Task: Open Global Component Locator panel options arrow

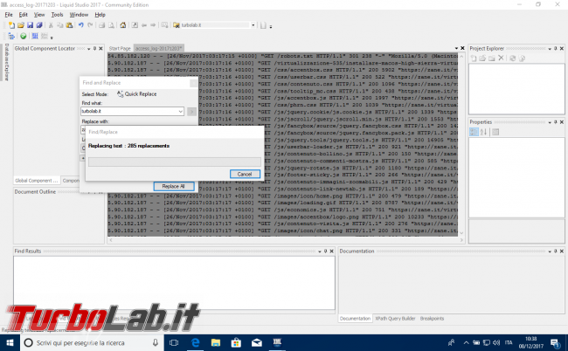Action: coord(89,49)
